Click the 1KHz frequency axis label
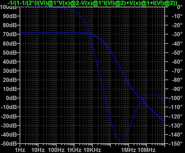This screenshot has height=153, width=185. coord(74,150)
